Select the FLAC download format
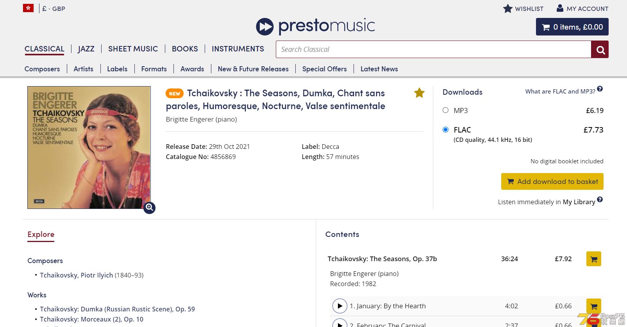The width and height of the screenshot is (627, 327). [x=445, y=130]
